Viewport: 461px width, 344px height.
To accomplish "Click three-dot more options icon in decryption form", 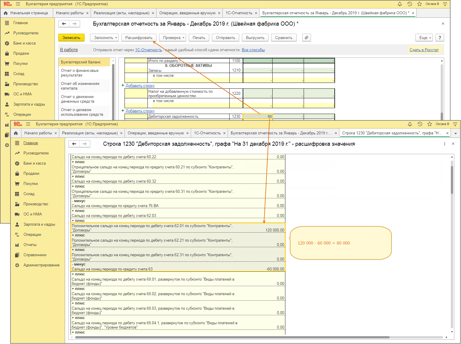I will tap(444, 144).
